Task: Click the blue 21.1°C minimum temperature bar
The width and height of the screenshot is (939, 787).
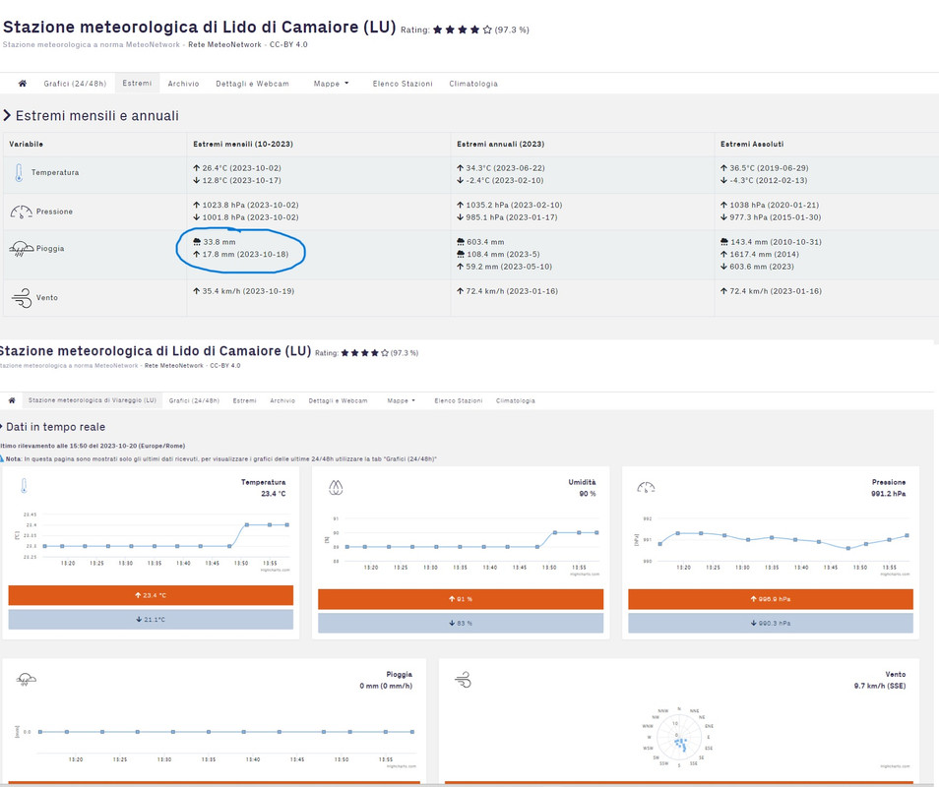Action: pyautogui.click(x=151, y=620)
